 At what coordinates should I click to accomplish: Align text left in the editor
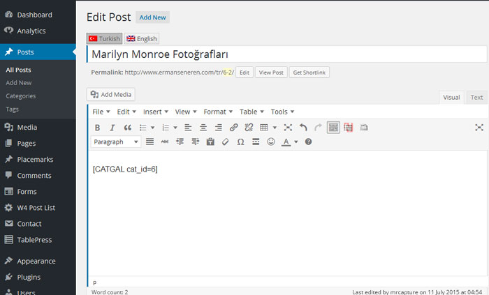coord(188,128)
